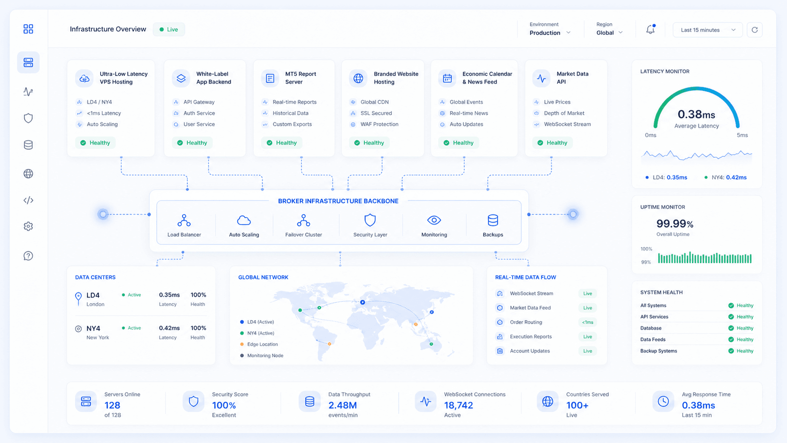
Task: Click the Backup Systems health row
Action: tap(697, 351)
